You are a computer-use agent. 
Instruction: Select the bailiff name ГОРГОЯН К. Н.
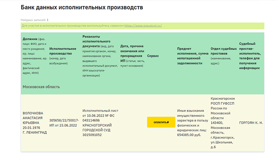click(x=251, y=123)
